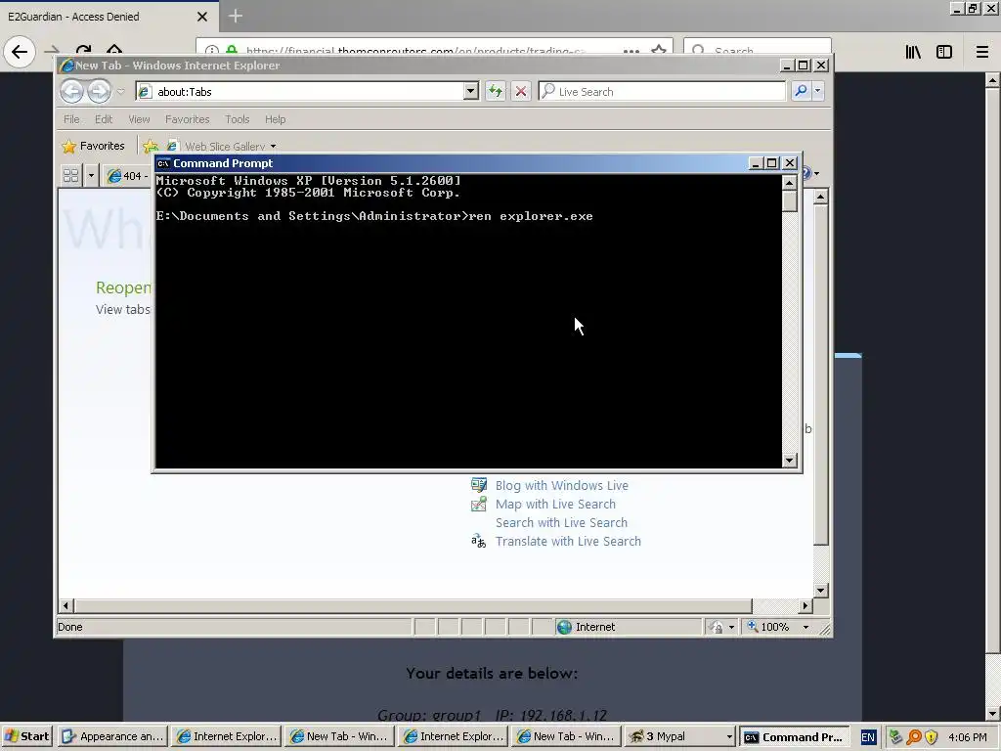This screenshot has width=1001, height=751.
Task: Toggle Firefox sidebar icon
Action: coord(944,52)
